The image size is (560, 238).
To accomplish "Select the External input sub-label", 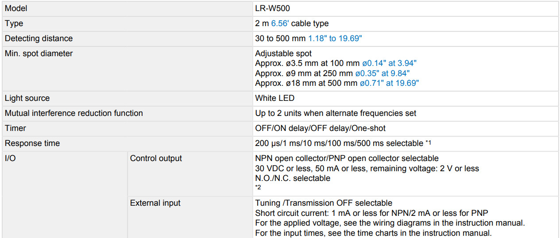I will coord(155,203).
